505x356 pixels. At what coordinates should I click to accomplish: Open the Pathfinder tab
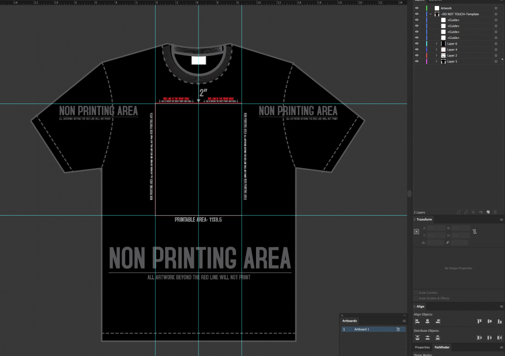(x=442, y=347)
